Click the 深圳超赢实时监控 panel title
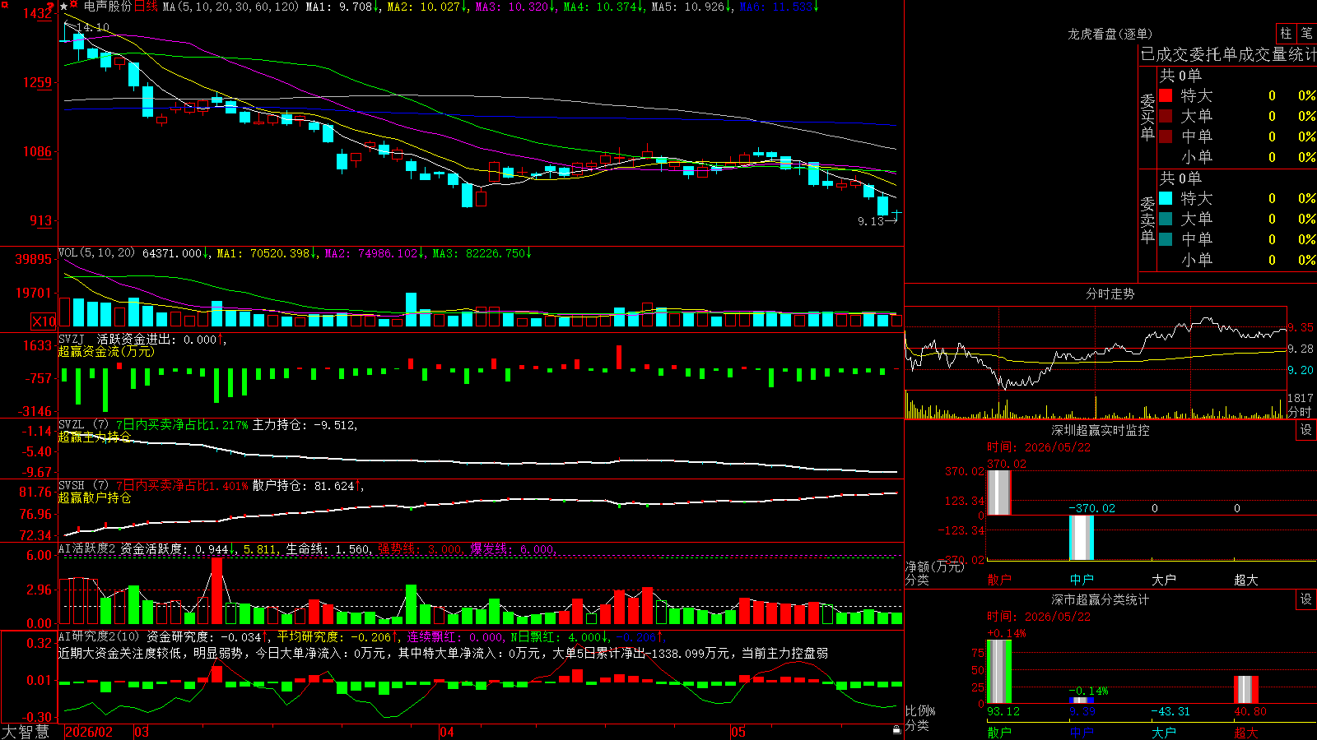Image resolution: width=1317 pixels, height=740 pixels. 1101,430
